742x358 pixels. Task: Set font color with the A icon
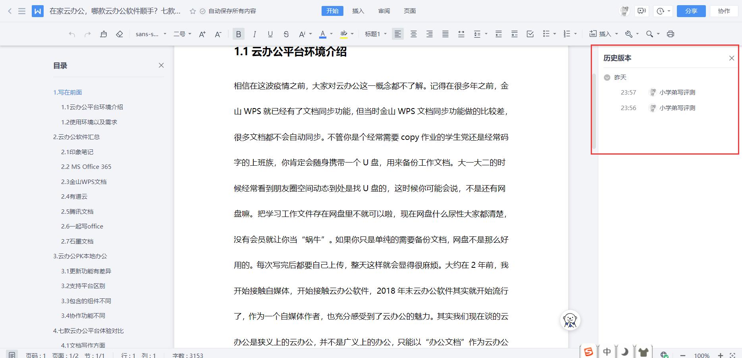pos(323,34)
